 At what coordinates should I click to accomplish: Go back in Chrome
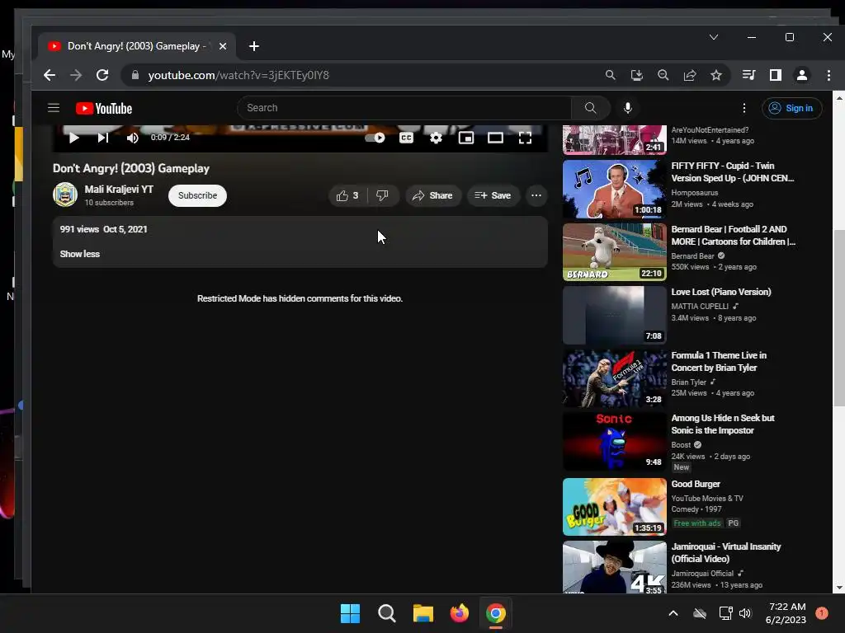(50, 75)
